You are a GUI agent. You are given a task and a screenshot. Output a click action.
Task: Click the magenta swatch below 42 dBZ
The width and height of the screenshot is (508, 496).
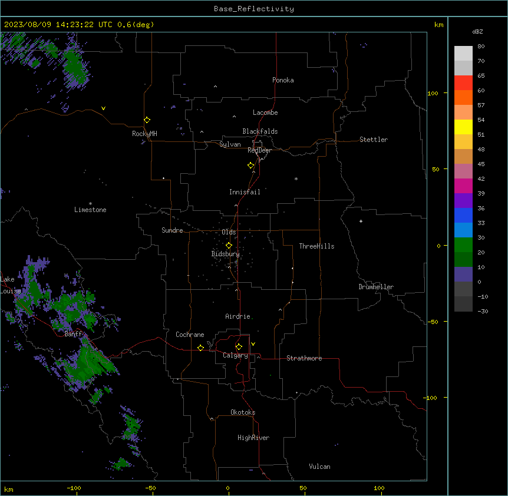pos(463,186)
